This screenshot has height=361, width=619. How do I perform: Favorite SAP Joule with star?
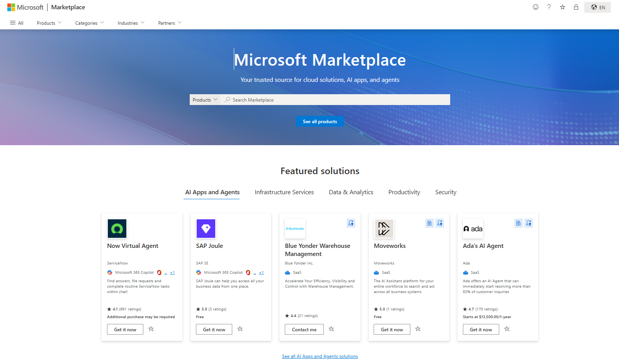pyautogui.click(x=240, y=329)
